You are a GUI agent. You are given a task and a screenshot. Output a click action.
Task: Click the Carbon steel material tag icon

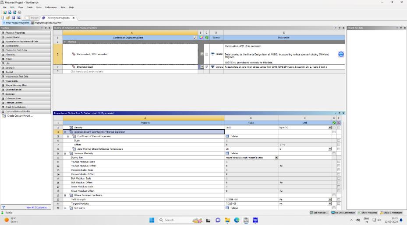coord(74,54)
